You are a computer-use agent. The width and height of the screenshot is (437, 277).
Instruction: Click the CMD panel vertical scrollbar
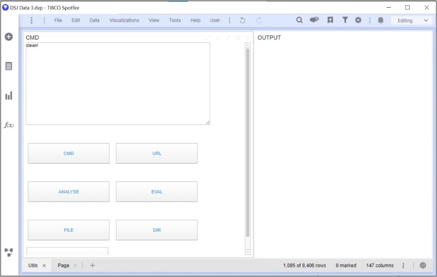point(248,143)
